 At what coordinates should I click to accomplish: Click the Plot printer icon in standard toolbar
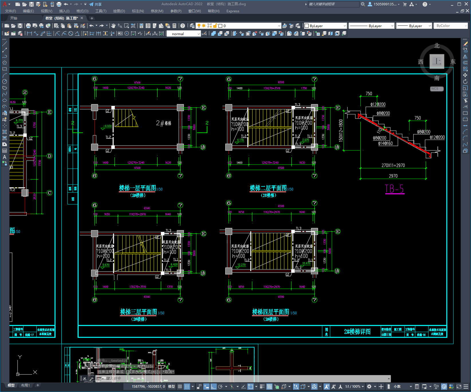coord(28,26)
